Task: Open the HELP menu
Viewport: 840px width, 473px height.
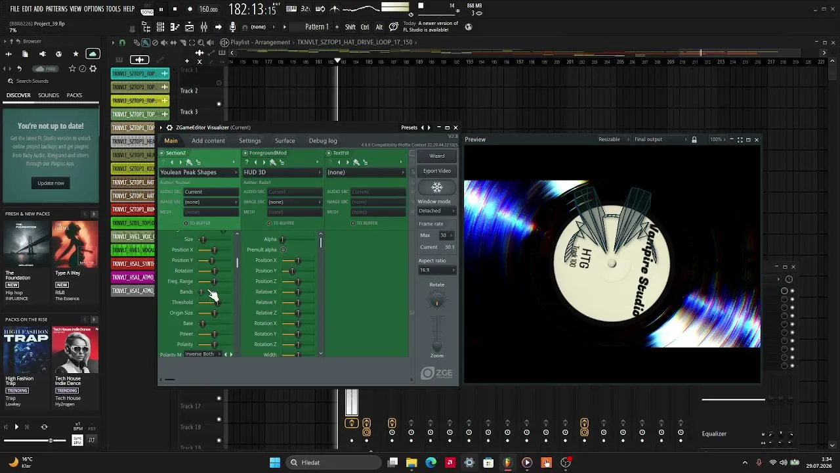Action: click(x=129, y=9)
